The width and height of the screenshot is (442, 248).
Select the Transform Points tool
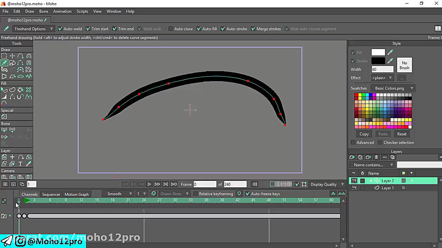tap(12, 56)
